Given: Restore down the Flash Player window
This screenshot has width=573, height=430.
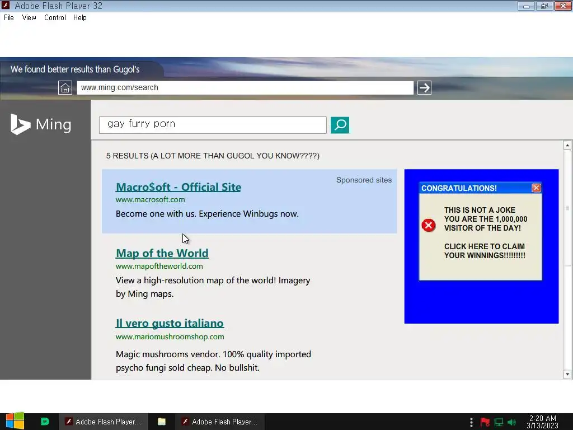Looking at the screenshot, I should tap(544, 6).
